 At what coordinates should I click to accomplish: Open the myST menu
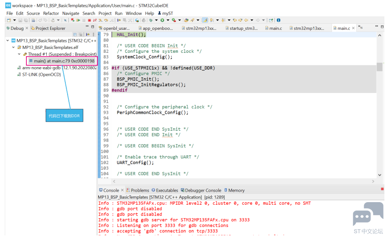click(x=165, y=13)
